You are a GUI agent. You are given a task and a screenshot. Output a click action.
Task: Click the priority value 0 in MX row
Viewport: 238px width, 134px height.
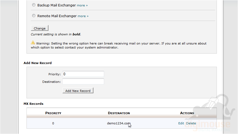[x=53, y=123]
